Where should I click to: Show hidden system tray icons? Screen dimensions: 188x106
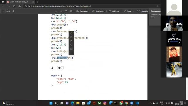pyautogui.click(x=151, y=103)
